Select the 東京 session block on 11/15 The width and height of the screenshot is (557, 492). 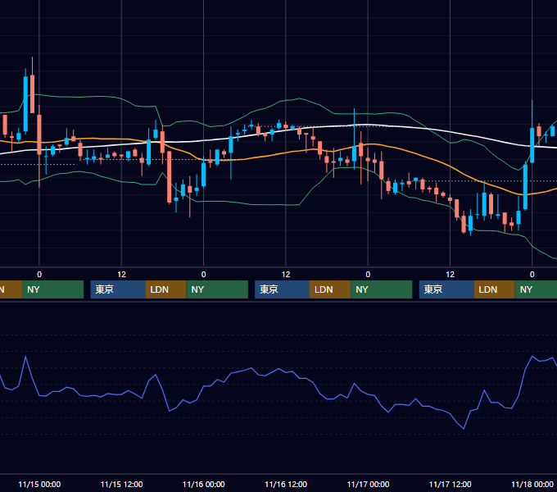pyautogui.click(x=118, y=289)
